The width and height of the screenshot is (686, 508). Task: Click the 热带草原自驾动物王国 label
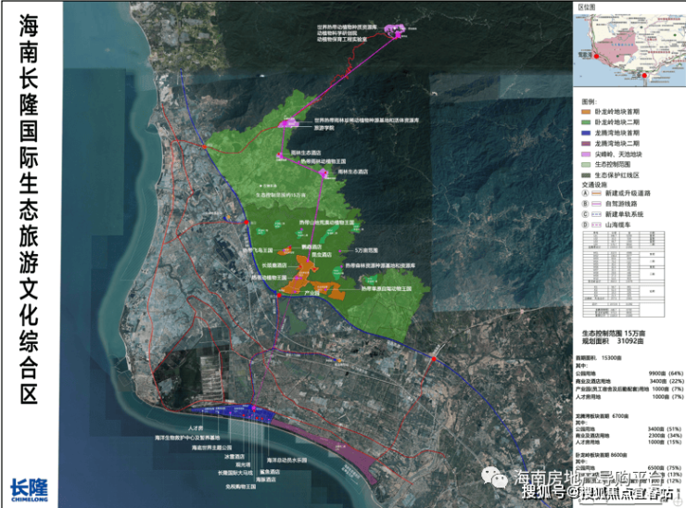point(387,289)
